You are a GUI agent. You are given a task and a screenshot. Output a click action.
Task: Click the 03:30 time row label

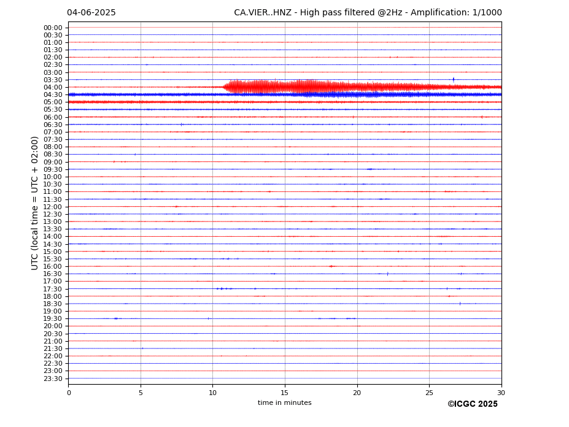pos(53,80)
